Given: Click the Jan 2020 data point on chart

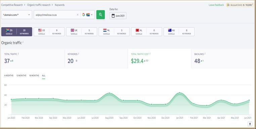Looking at the screenshot, I should [x=11, y=99].
